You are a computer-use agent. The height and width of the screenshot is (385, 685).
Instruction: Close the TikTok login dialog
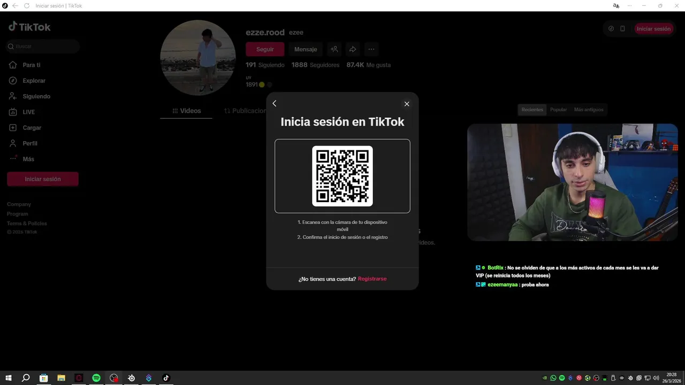[407, 104]
